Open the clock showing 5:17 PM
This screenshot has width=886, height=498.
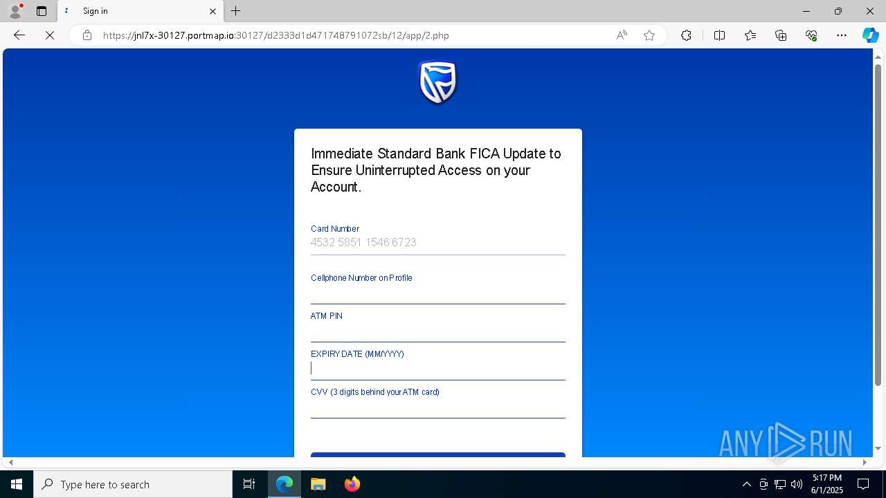click(x=826, y=484)
